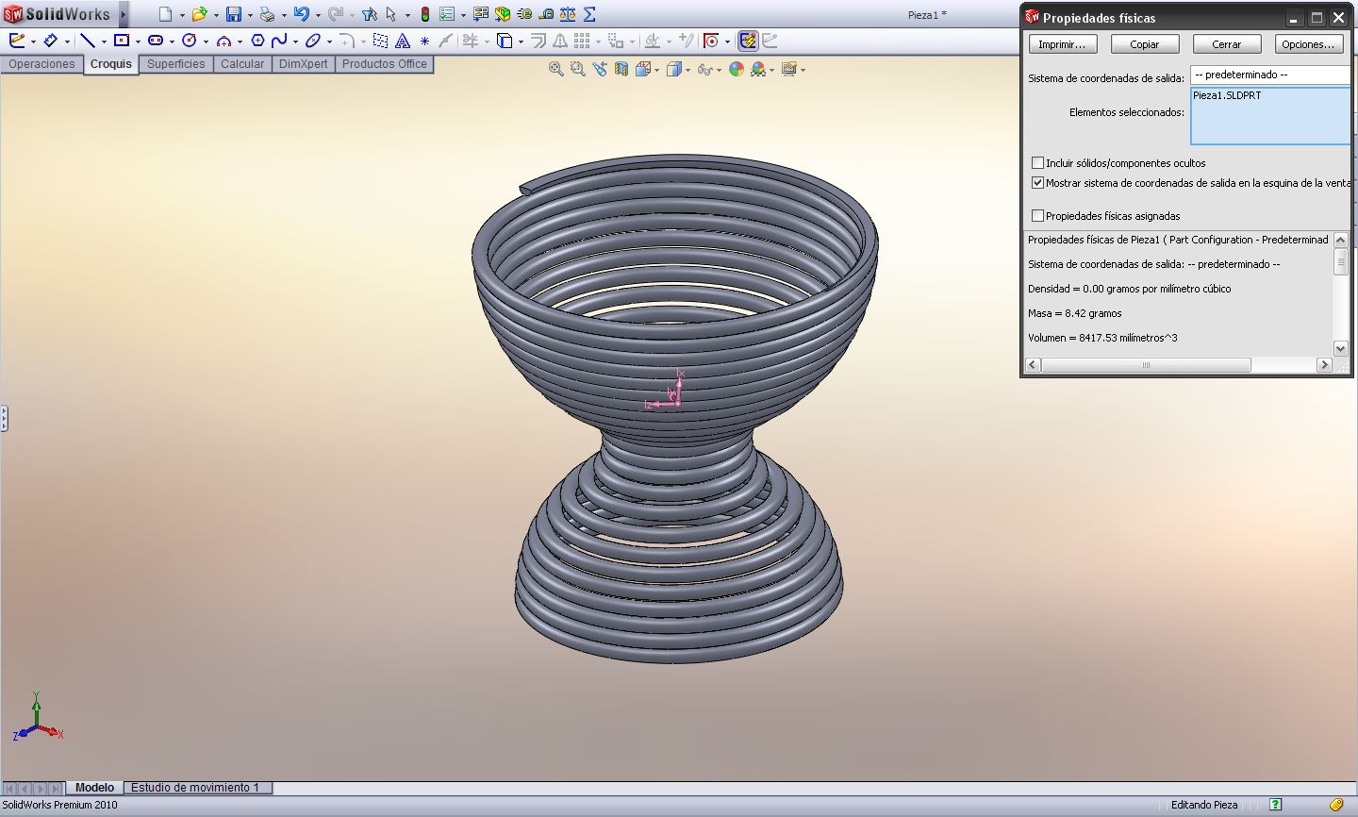Viewport: 1358px width, 817px height.
Task: Click the SolidWorks logo
Action: point(57,14)
